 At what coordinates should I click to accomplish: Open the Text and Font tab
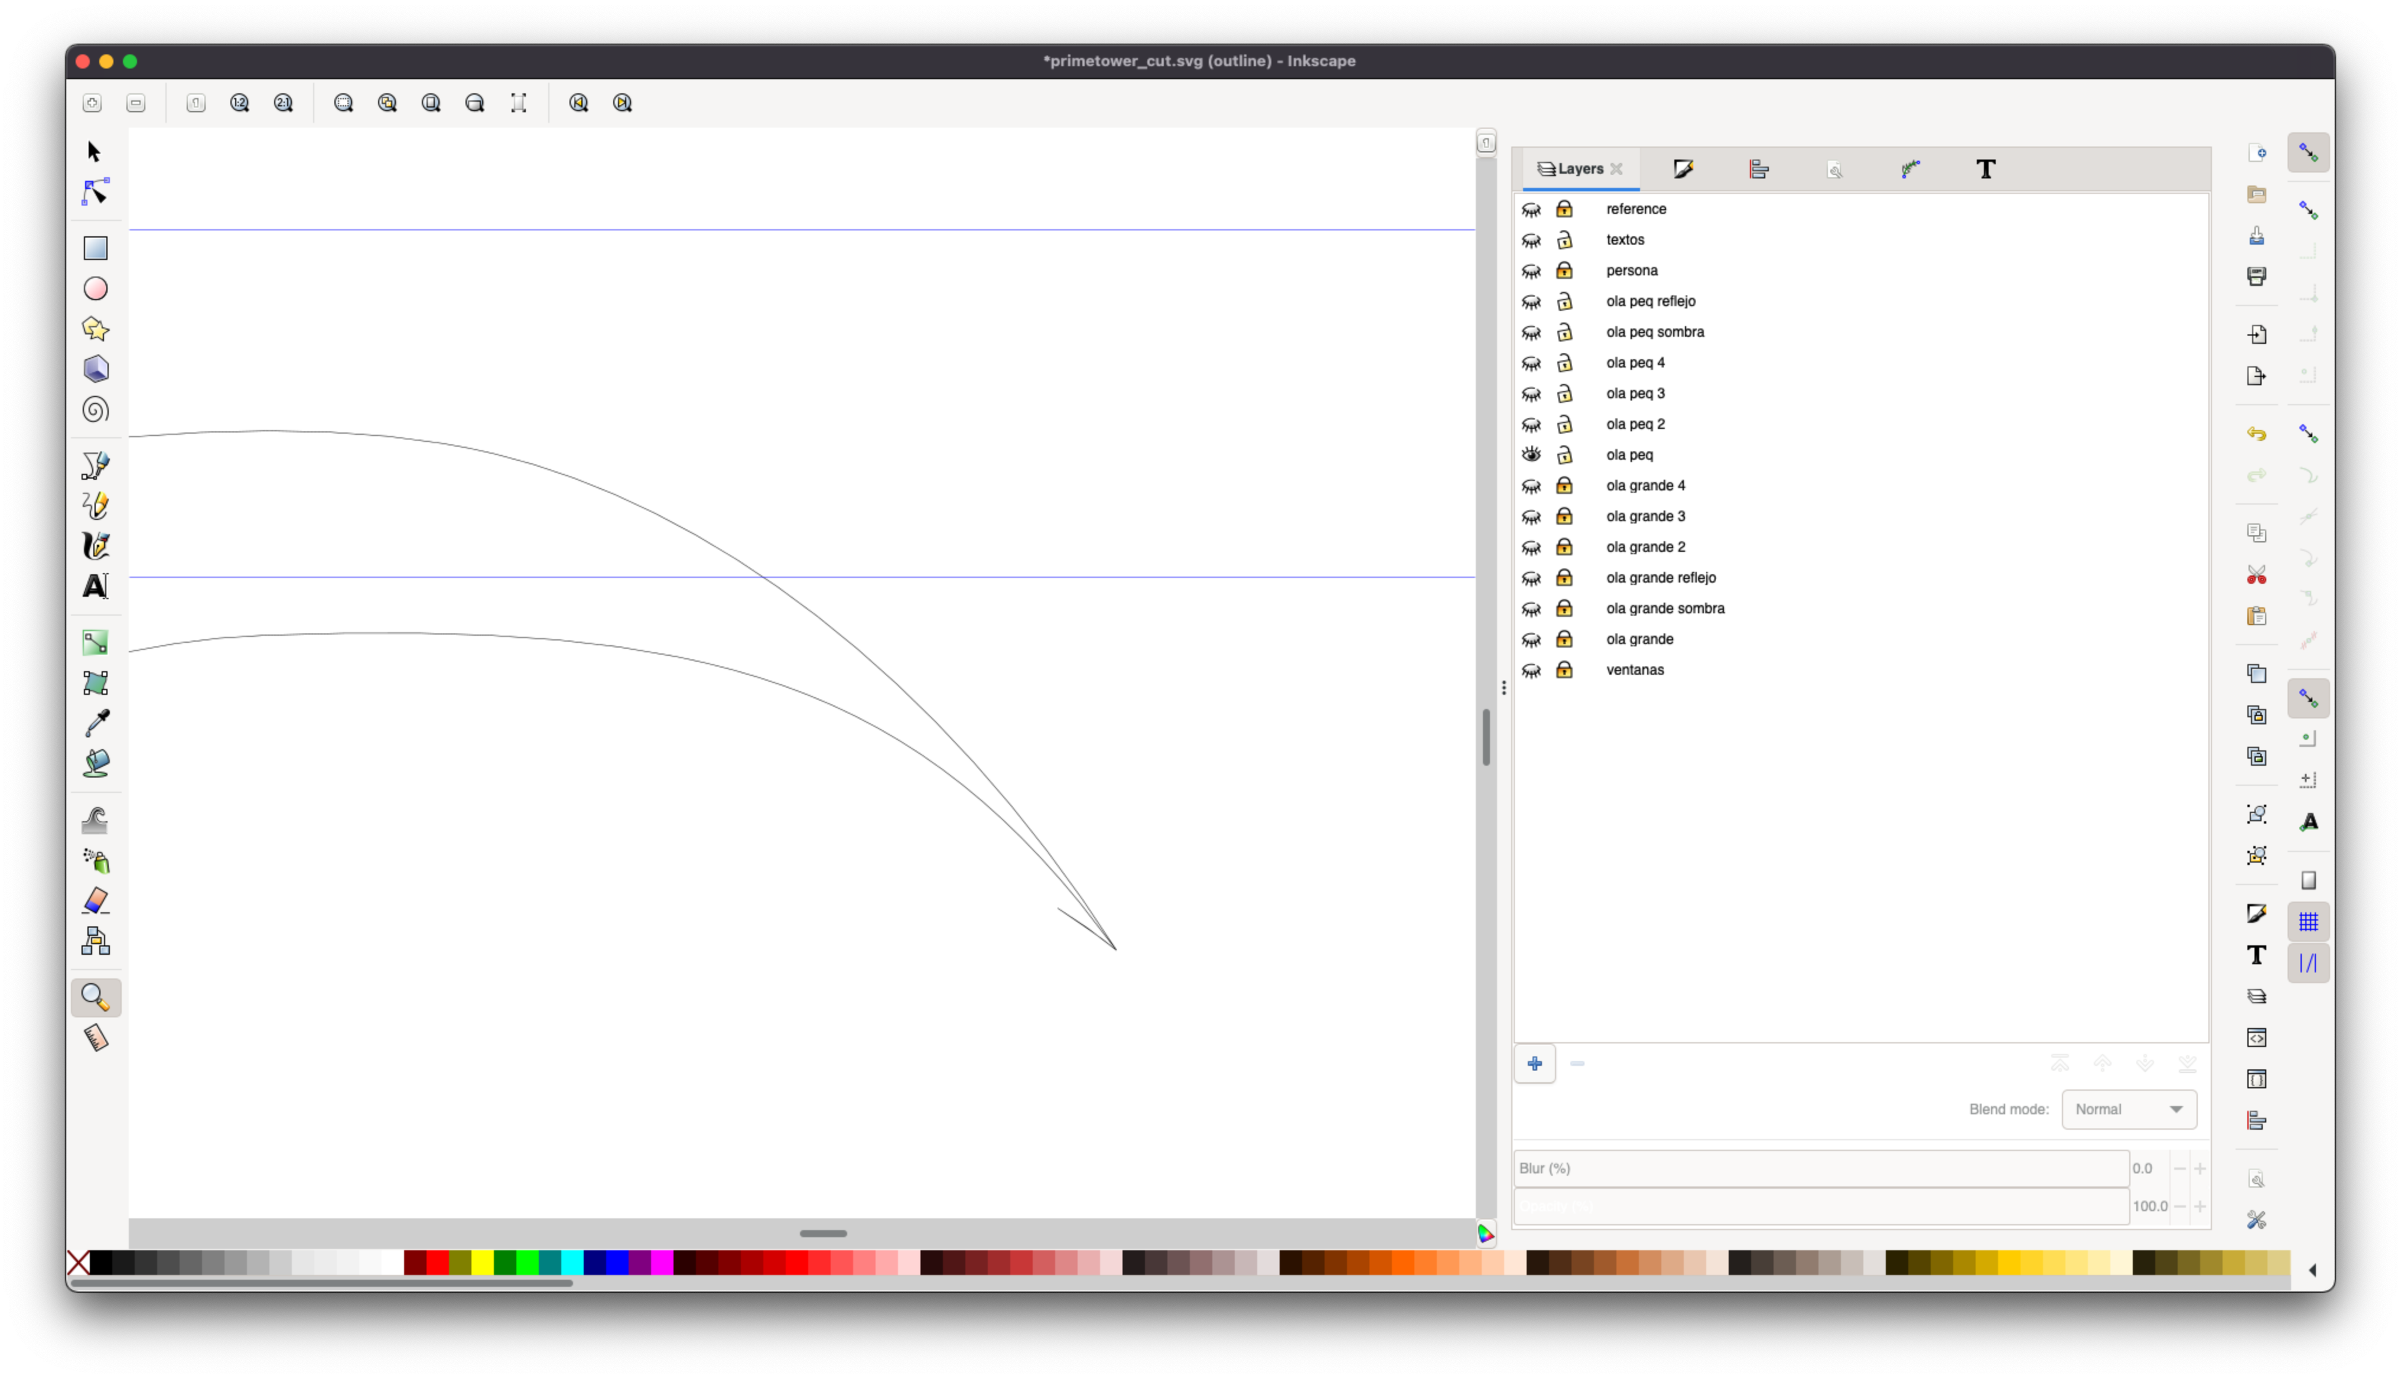click(x=1985, y=170)
